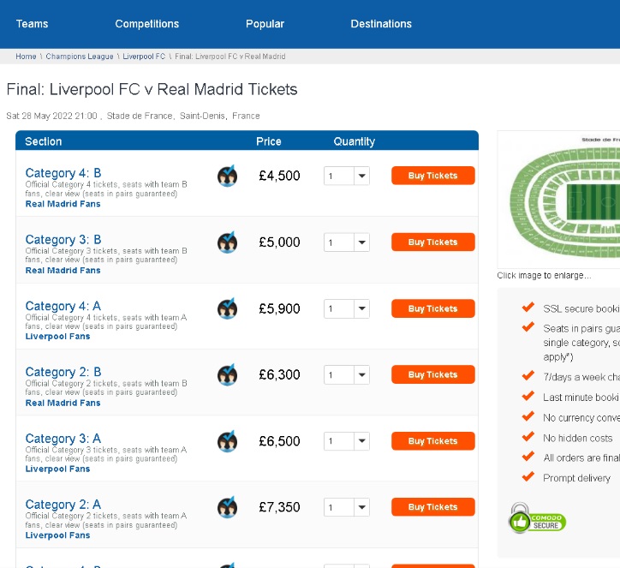The width and height of the screenshot is (620, 568).
Task: Open the Competitions menu
Action: [x=147, y=24]
